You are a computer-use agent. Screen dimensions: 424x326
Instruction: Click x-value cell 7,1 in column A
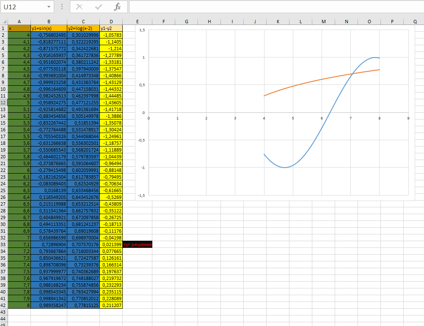pos(19,244)
